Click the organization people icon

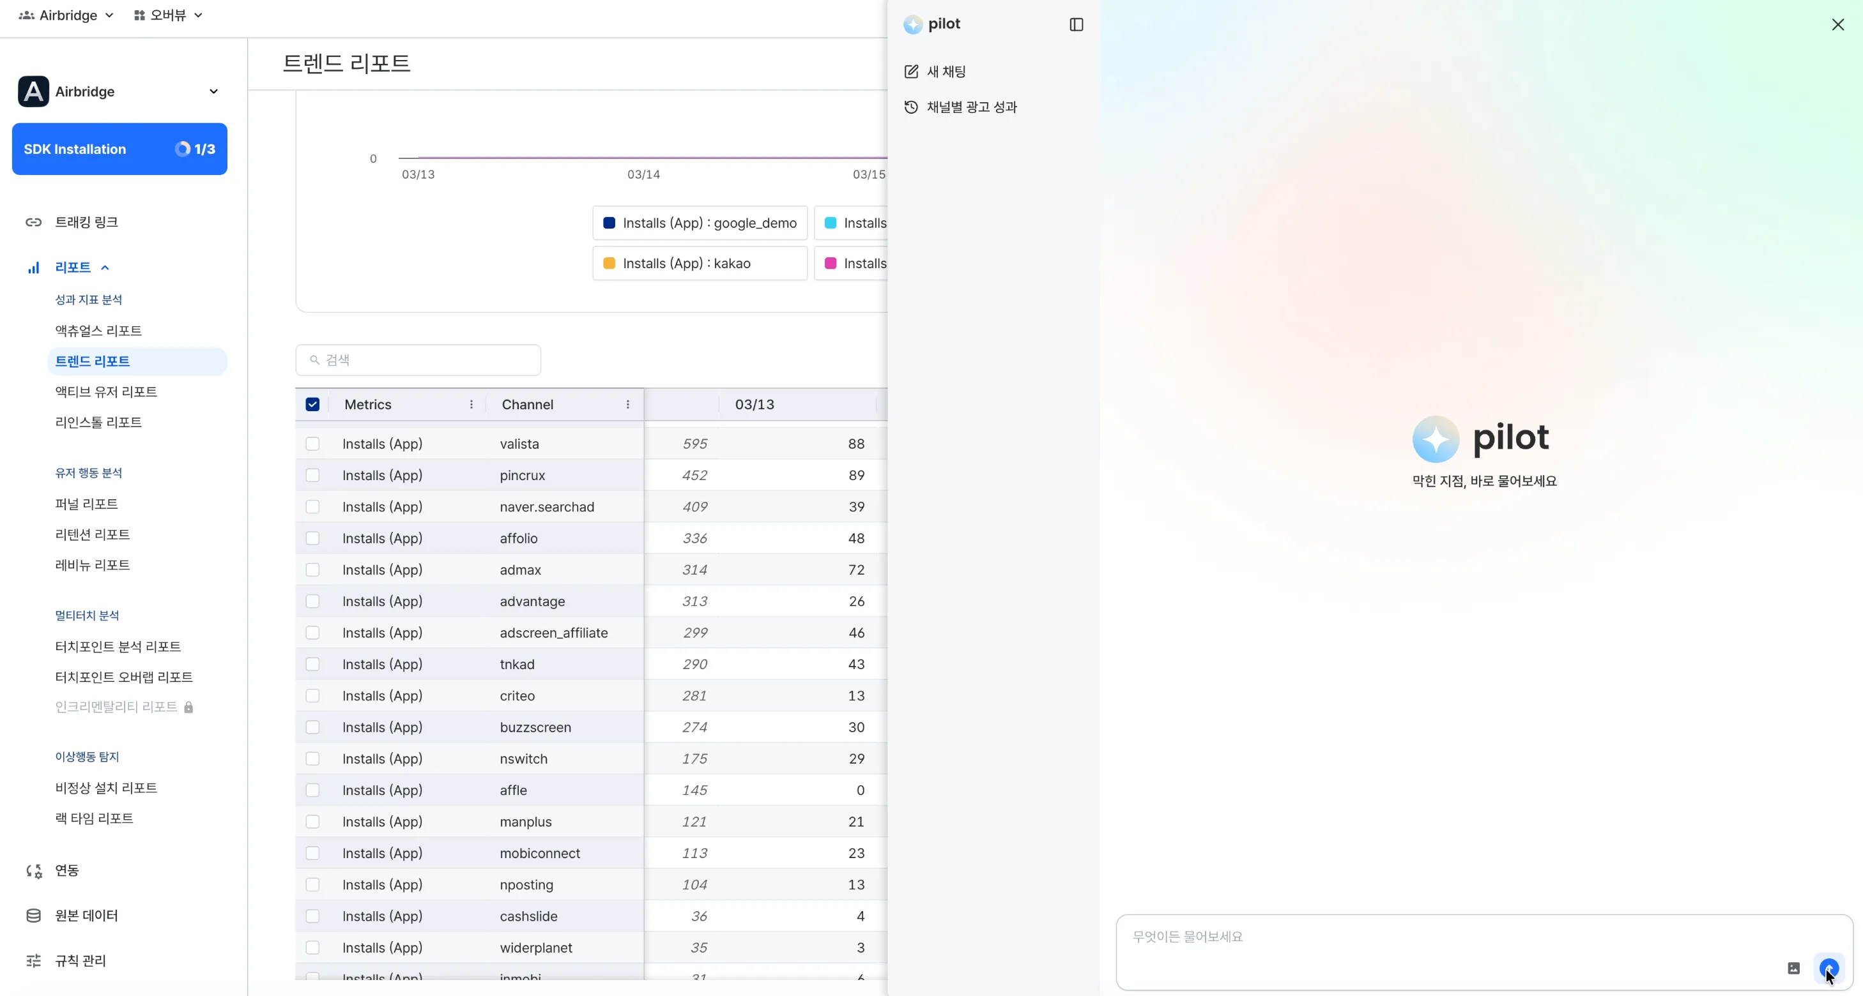click(x=27, y=15)
